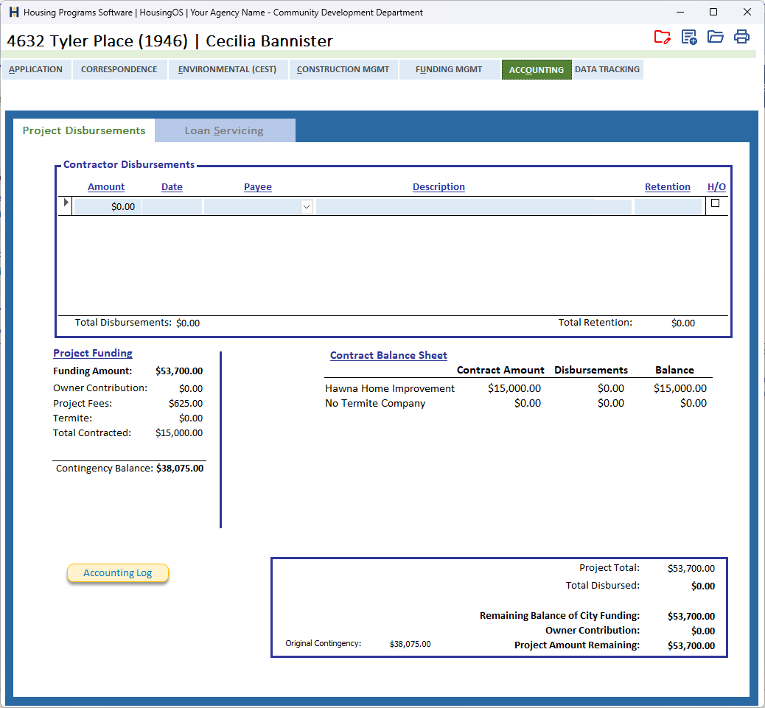Click the Payee column header link
Screen dimensions: 765x708
(x=258, y=186)
